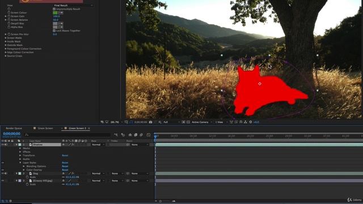
Task: Select the Grassy Hill.jpg layer
Action: point(43,181)
